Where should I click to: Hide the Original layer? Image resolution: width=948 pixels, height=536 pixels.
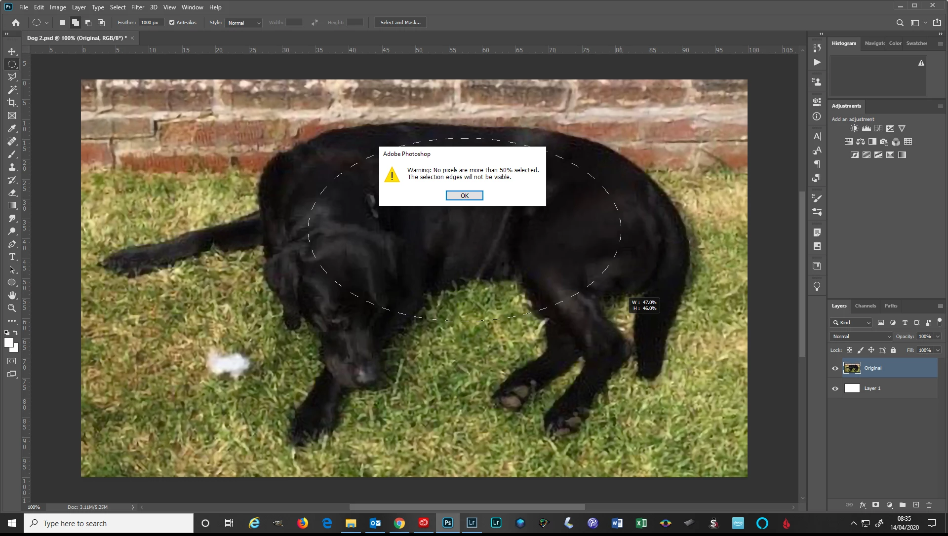coord(835,368)
